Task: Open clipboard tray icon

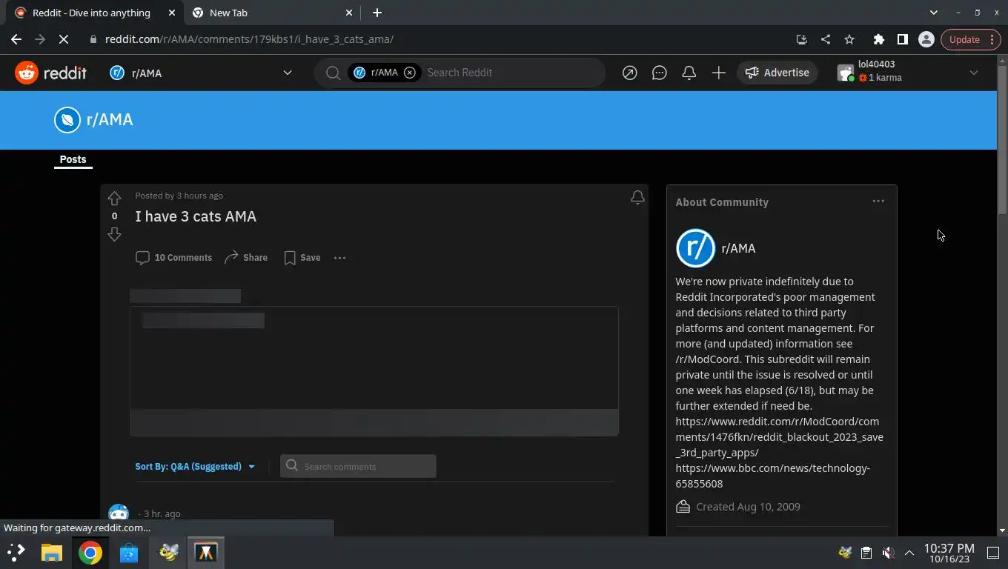Action: point(866,552)
